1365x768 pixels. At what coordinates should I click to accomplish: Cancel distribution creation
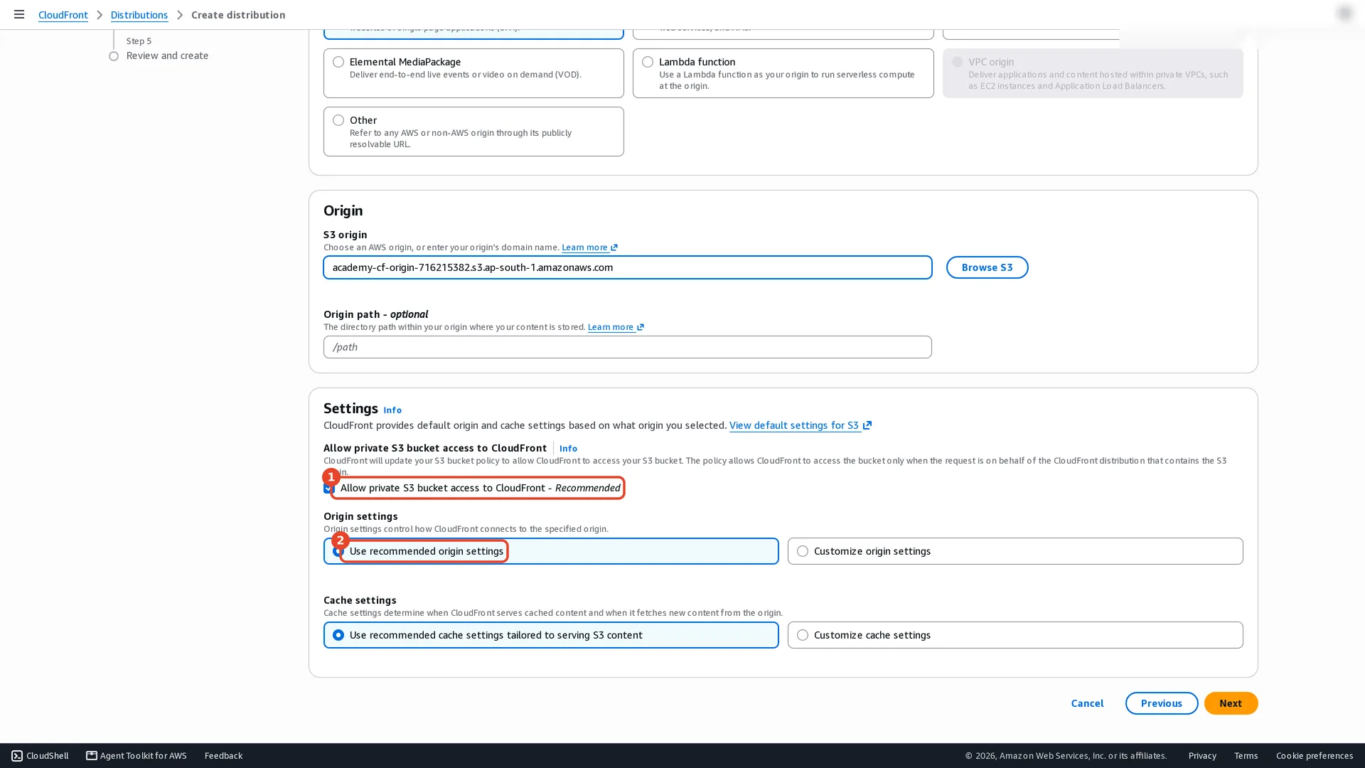click(1087, 703)
